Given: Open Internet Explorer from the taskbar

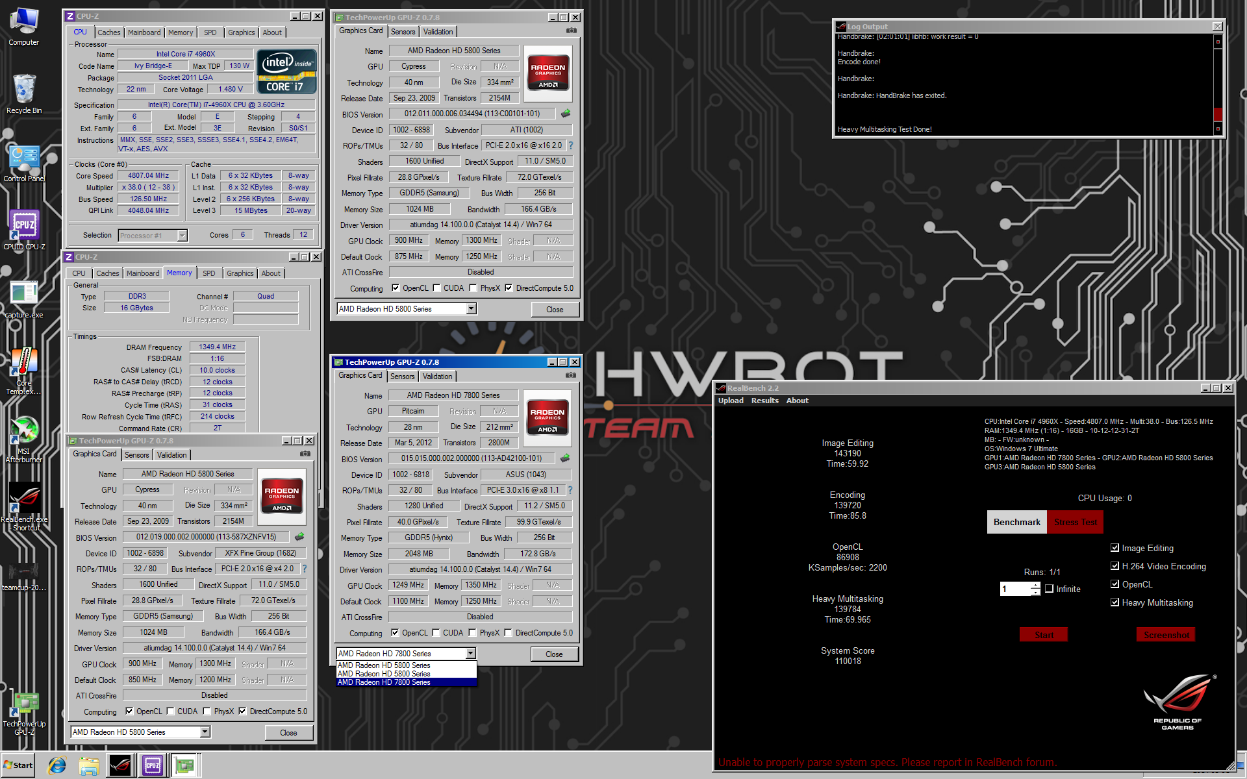Looking at the screenshot, I should pyautogui.click(x=57, y=765).
